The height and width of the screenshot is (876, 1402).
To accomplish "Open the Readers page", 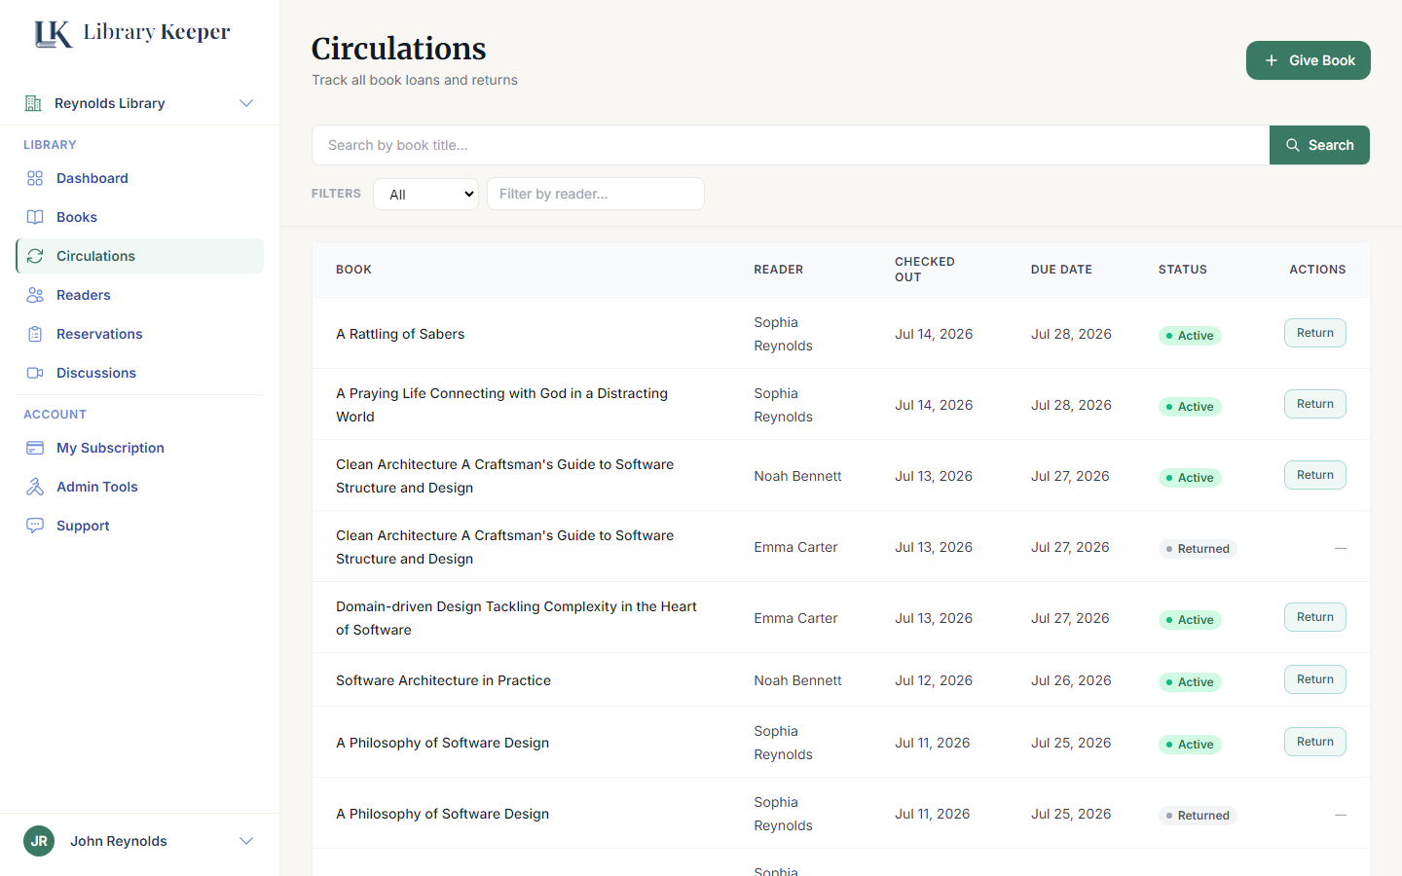I will tap(140, 295).
